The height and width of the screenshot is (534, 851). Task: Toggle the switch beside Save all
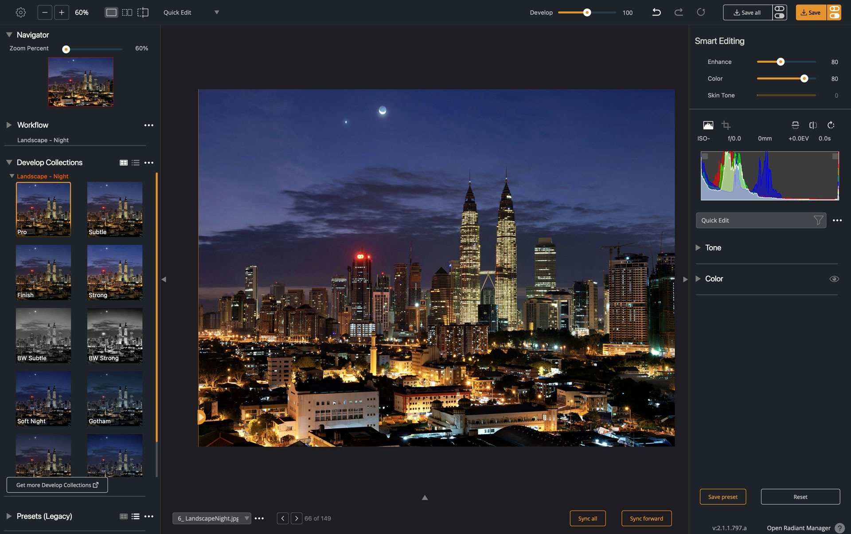click(780, 12)
